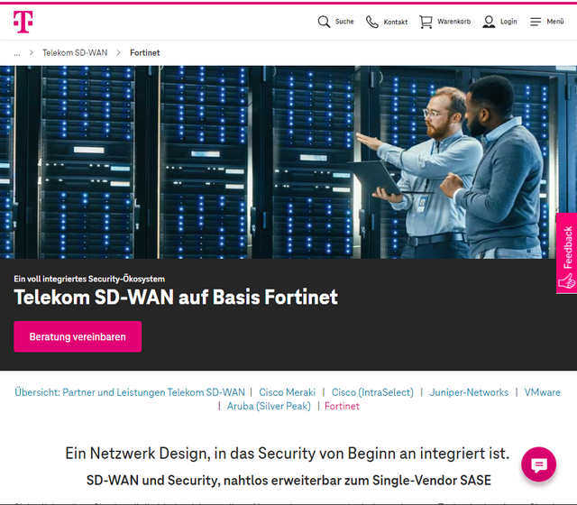Open search via magnifier icon
The height and width of the screenshot is (505, 577).
click(x=324, y=22)
